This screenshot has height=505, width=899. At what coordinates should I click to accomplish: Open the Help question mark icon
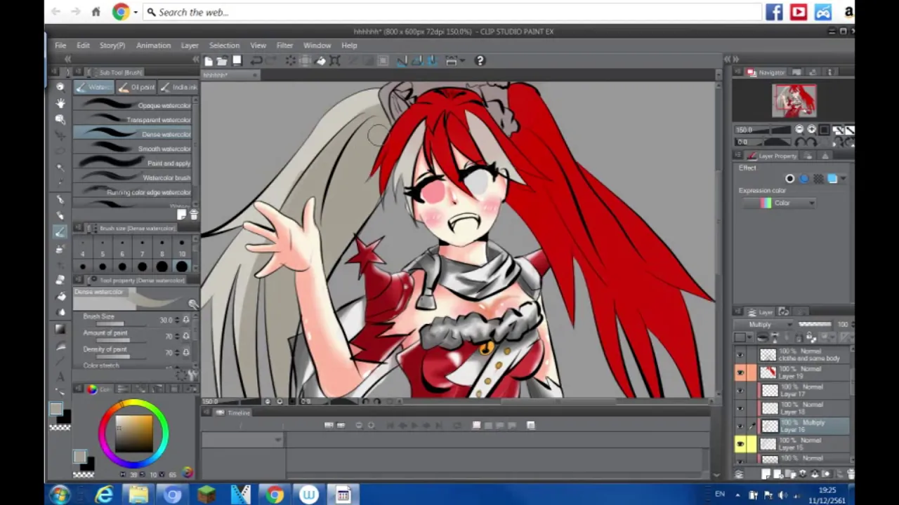tap(480, 61)
